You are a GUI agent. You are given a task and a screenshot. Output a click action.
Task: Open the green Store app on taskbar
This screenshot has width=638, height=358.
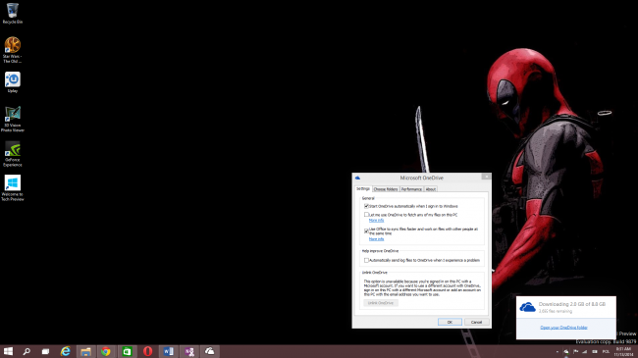click(x=127, y=351)
